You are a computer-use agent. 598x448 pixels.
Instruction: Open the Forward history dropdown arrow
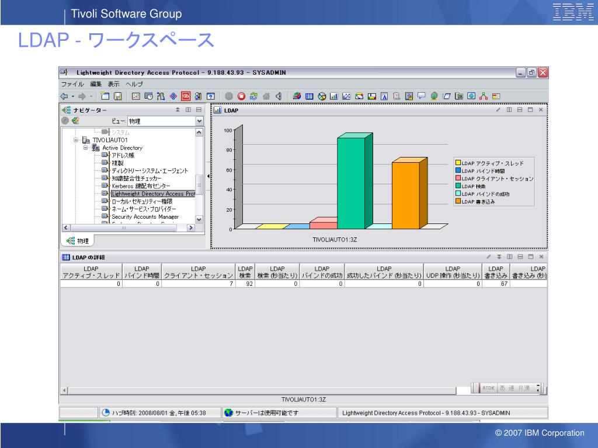[91, 96]
